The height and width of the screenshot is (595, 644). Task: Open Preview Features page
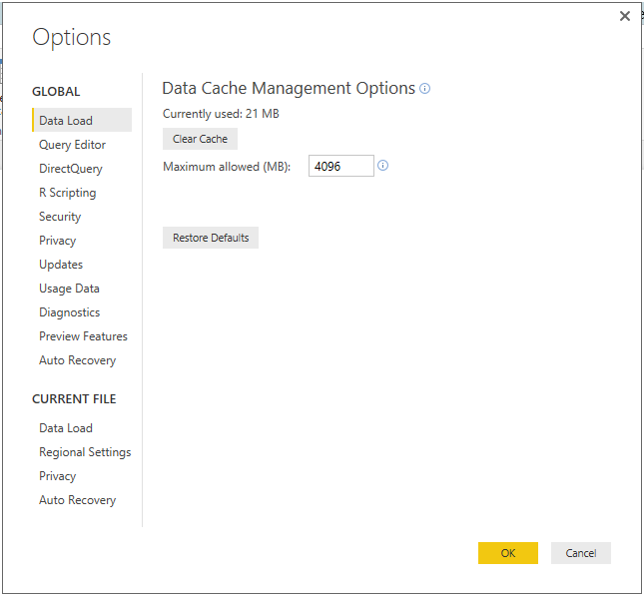pos(83,336)
